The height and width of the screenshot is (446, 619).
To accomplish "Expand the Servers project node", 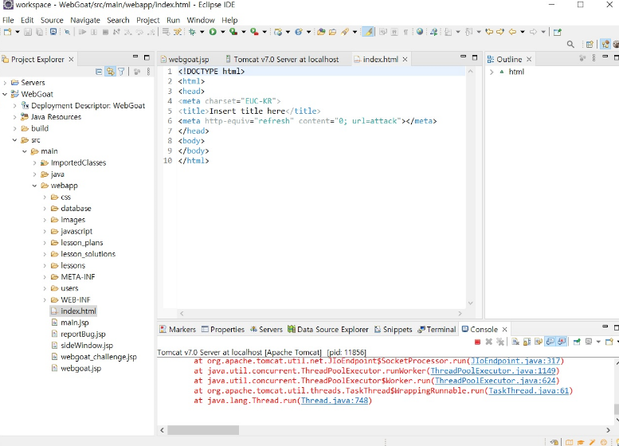I will [5, 83].
